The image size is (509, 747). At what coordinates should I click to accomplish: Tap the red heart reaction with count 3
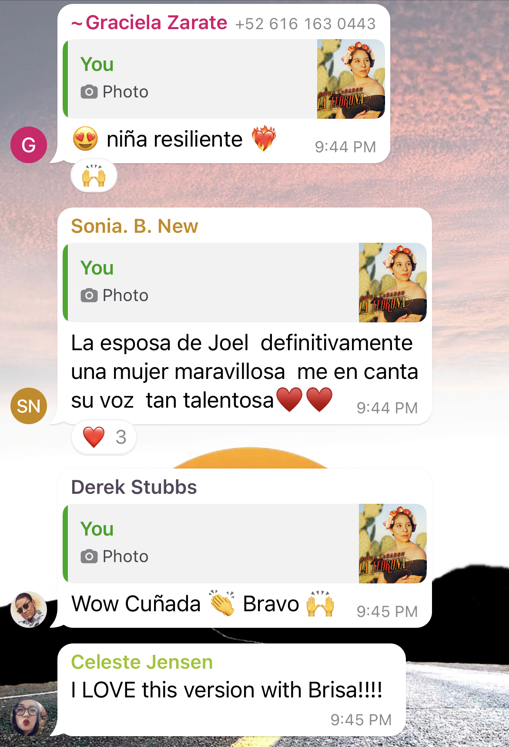click(104, 437)
